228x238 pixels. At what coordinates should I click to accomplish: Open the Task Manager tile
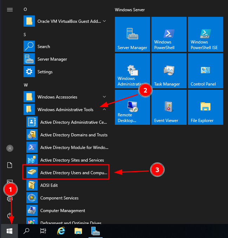(x=169, y=71)
